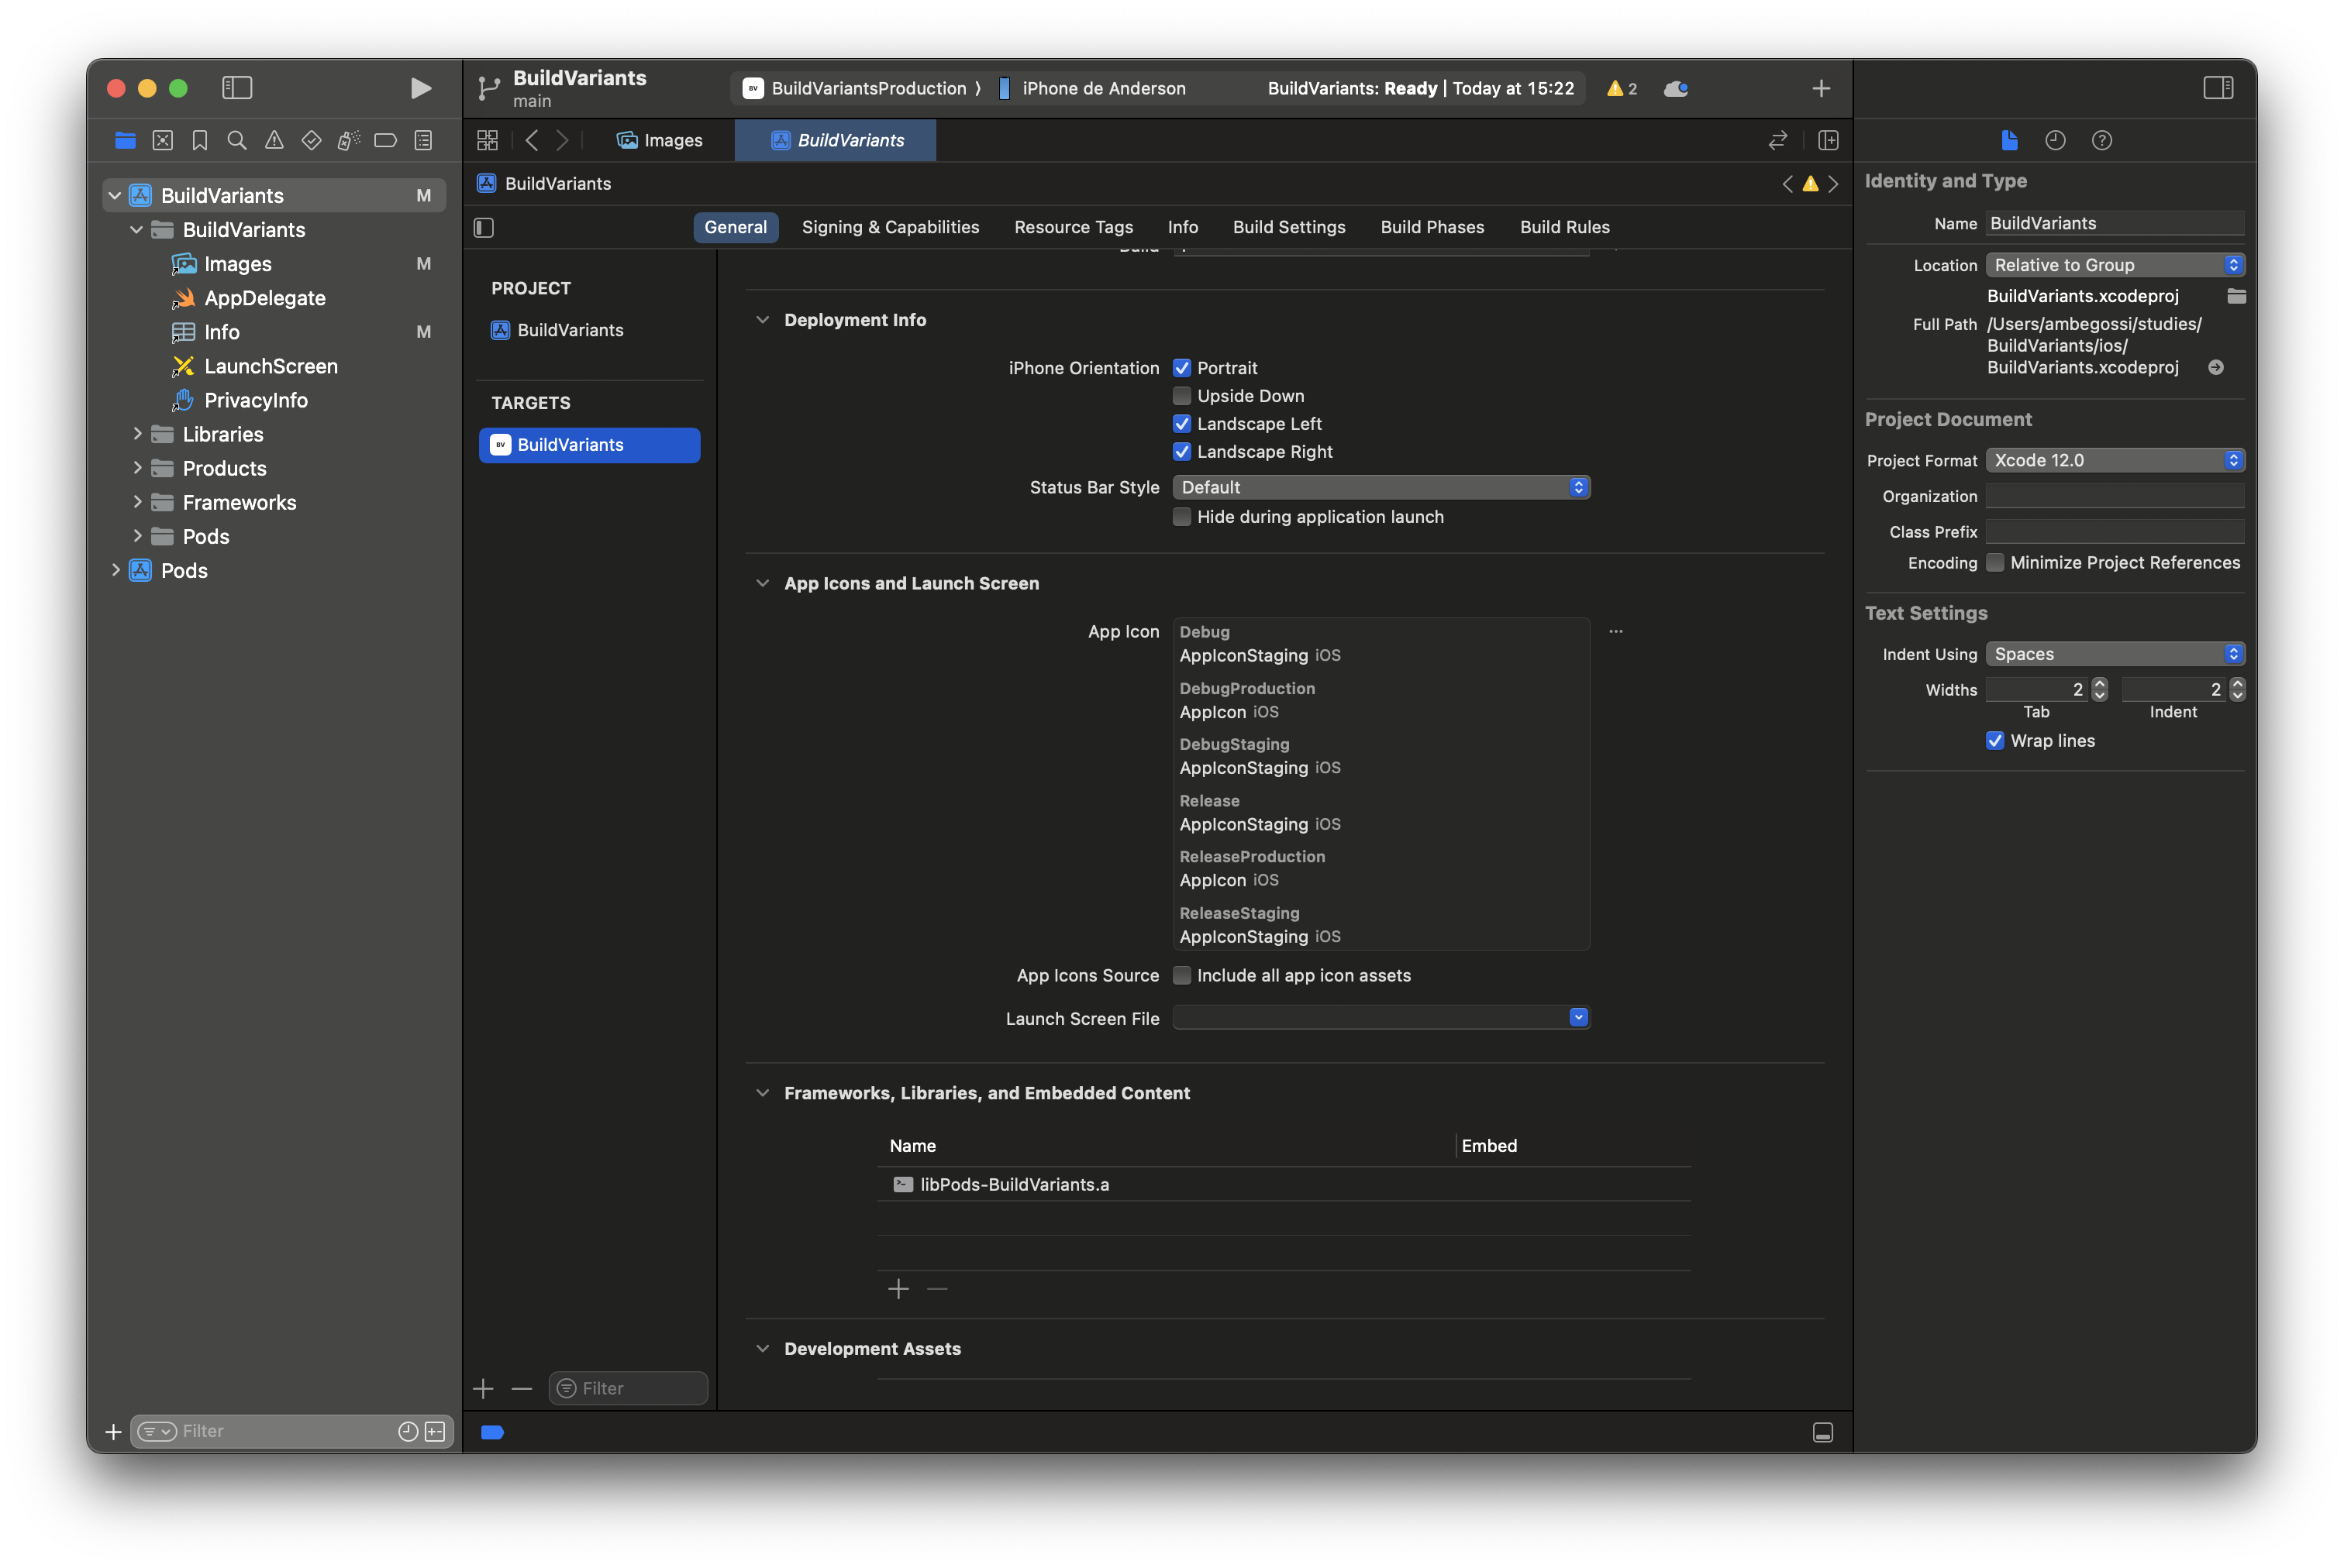The image size is (2344, 1568).
Task: Open Project Format dropdown
Action: point(2115,460)
